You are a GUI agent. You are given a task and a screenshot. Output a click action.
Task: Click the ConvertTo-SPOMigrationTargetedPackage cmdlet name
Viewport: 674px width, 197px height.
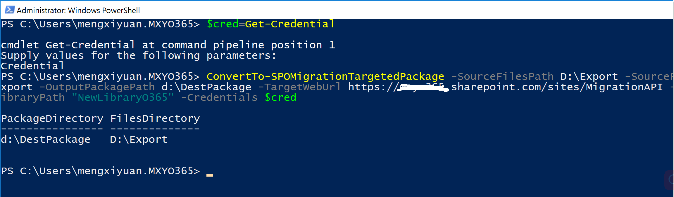(325, 77)
